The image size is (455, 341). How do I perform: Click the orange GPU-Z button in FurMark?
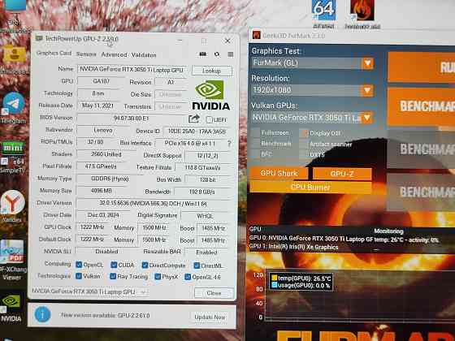[x=342, y=174]
